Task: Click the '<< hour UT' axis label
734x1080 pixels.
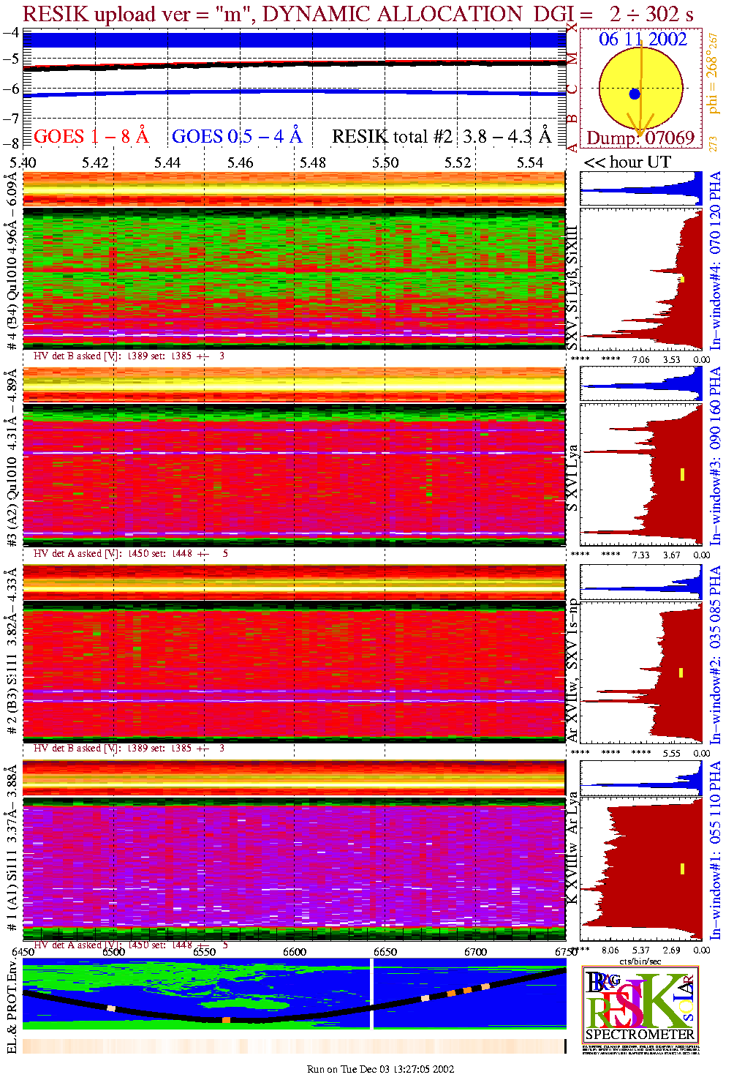Action: click(627, 162)
